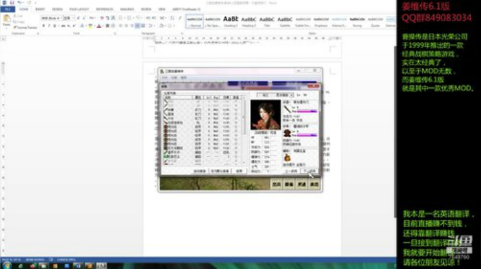The height and width of the screenshot is (269, 481).
Task: Toggle Bold formatting
Action: coord(43,26)
